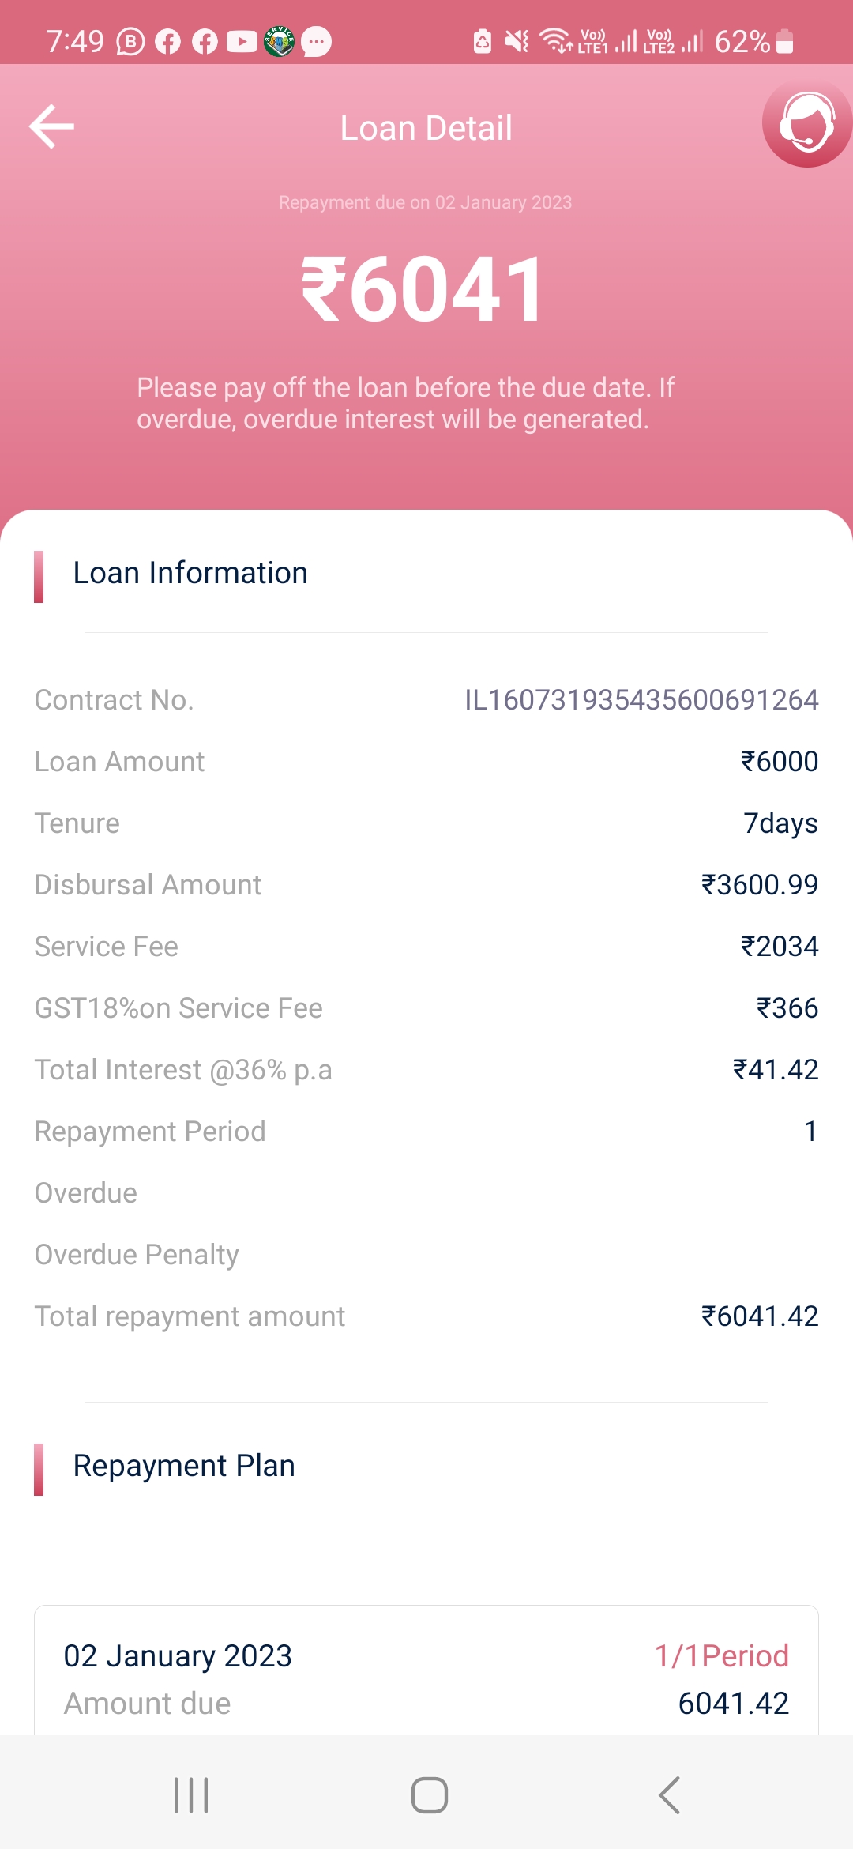The width and height of the screenshot is (853, 1849).
Task: Tap the first Facebook notification icon
Action: coord(167,41)
